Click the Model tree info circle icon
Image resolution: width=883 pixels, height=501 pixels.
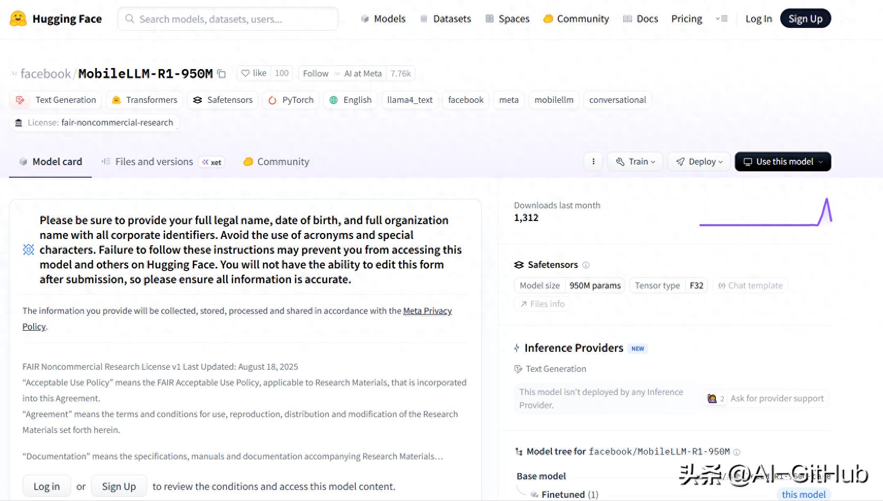click(x=737, y=452)
